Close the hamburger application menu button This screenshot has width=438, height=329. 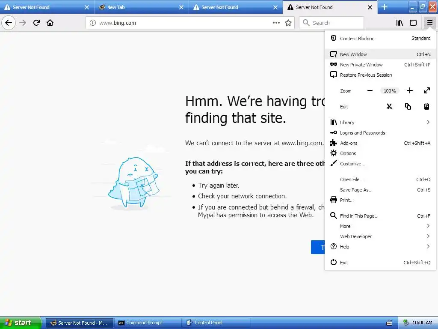[x=429, y=23]
